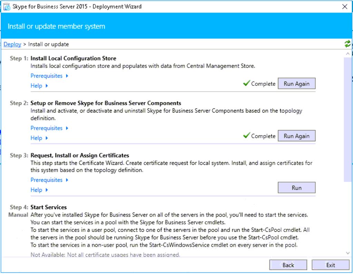Click the 'Install or update member system' banner title
The height and width of the screenshot is (274, 353).
coord(57,26)
